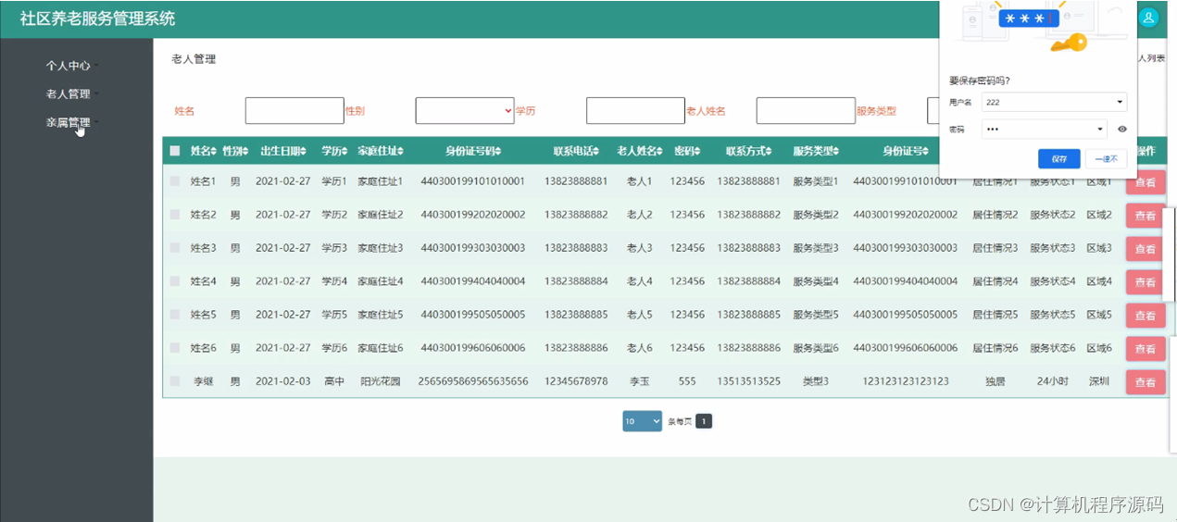Click 查看 button for row 姓名5
This screenshot has height=522, width=1177.
click(x=1146, y=316)
